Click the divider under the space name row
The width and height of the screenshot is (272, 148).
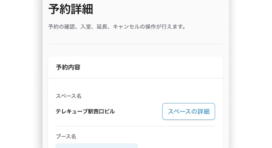(x=135, y=126)
